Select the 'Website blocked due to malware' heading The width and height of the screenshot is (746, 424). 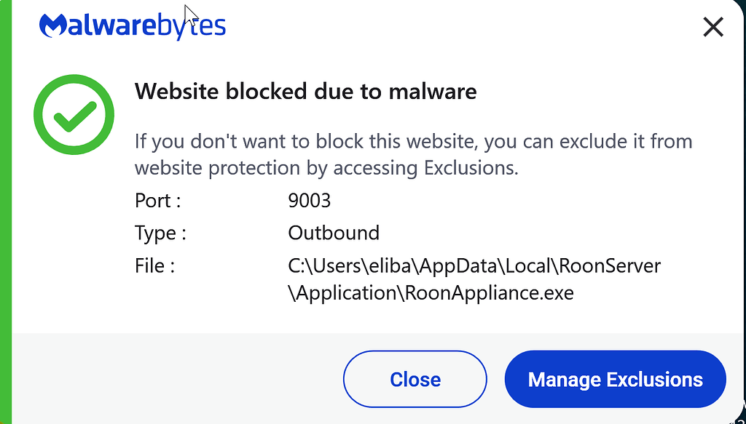coord(305,91)
